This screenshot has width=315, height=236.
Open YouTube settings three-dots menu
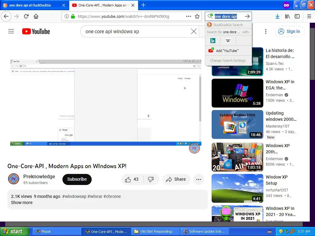click(x=266, y=31)
